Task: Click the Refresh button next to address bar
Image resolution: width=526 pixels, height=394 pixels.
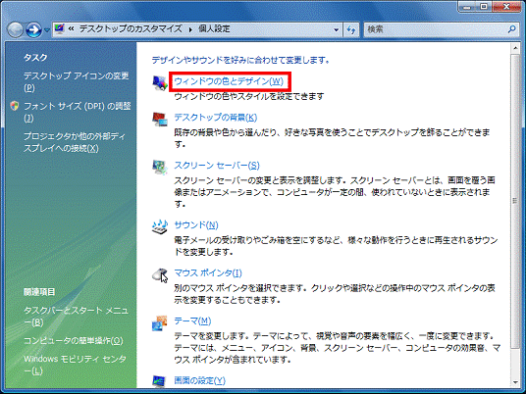Action: tap(351, 29)
